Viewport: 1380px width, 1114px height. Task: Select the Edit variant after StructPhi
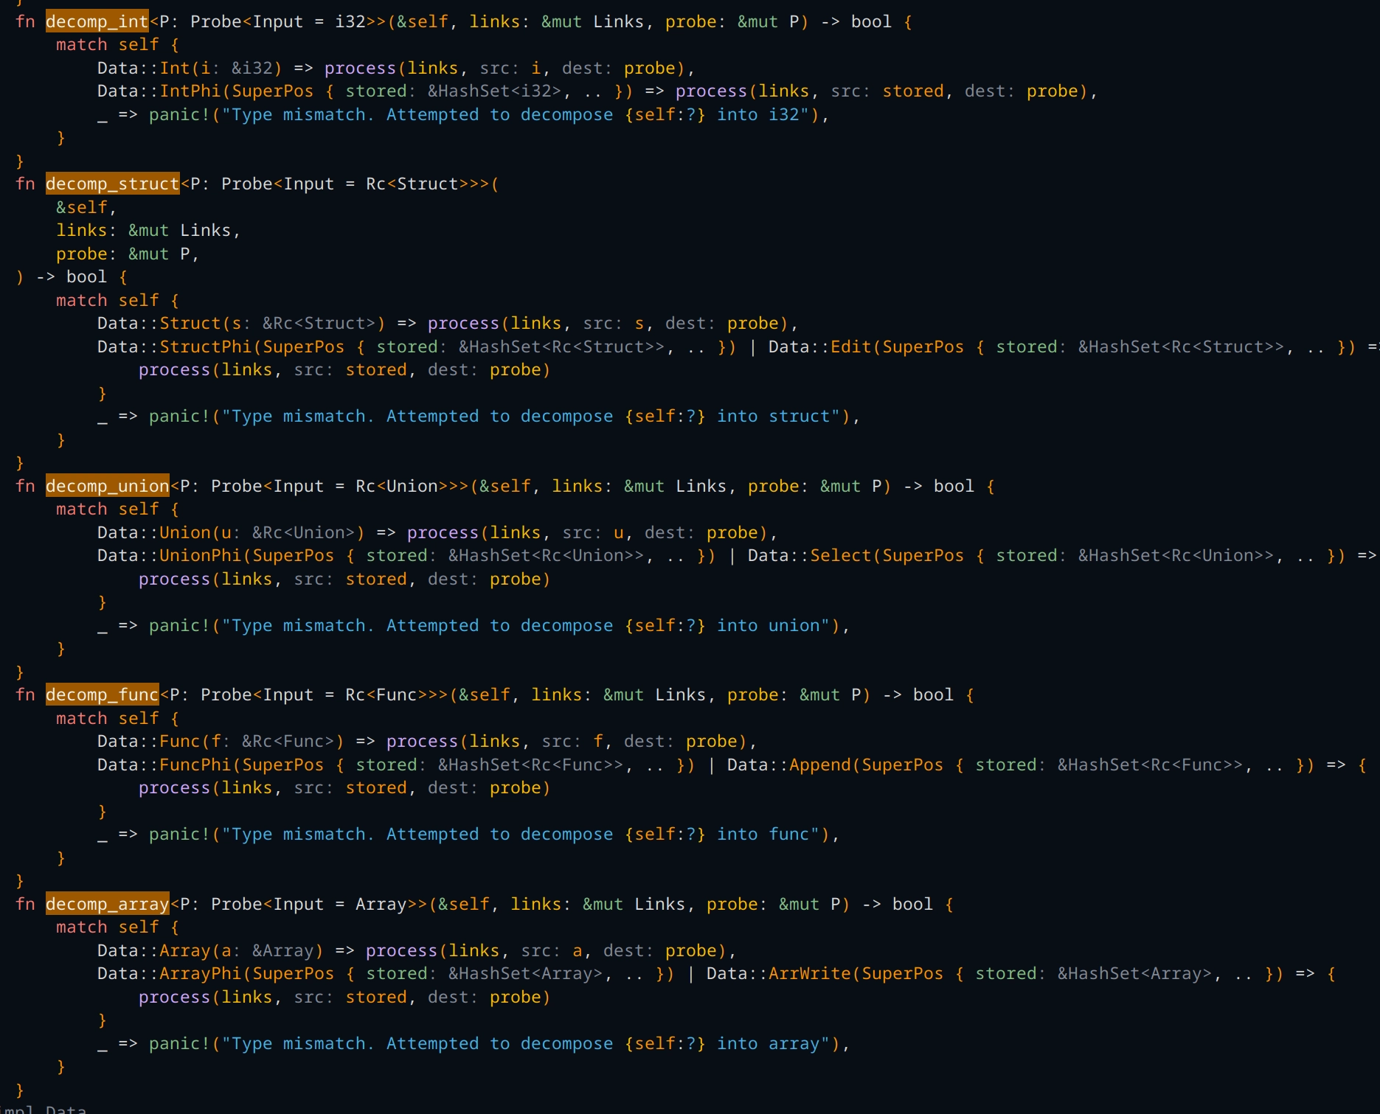tap(851, 347)
